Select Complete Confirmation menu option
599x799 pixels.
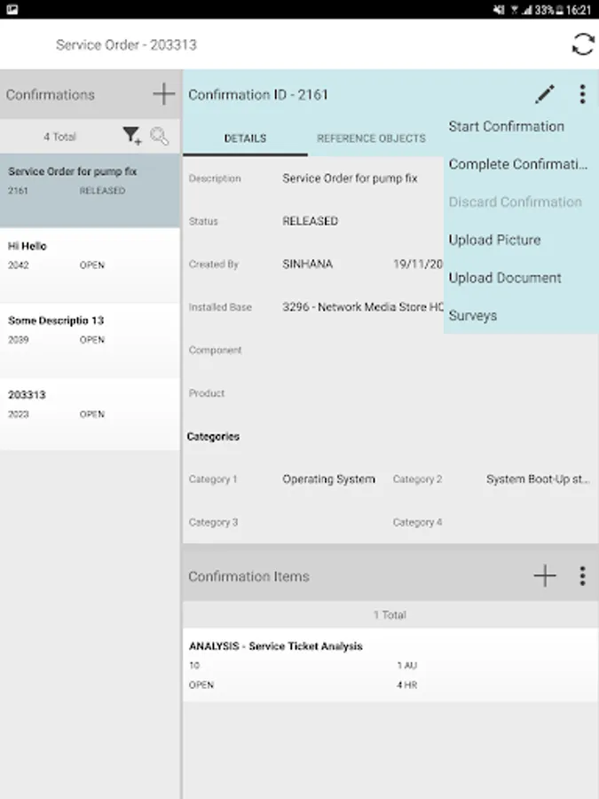click(x=518, y=164)
